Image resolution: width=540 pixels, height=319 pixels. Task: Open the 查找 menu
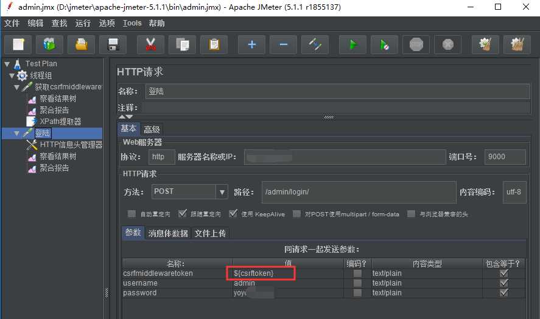coord(59,23)
